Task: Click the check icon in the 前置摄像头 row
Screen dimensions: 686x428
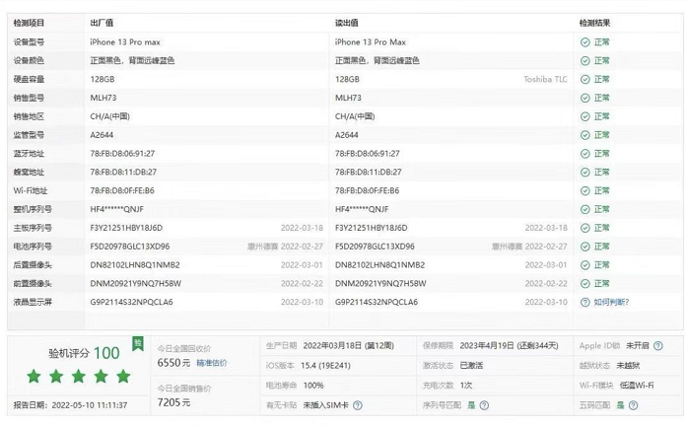Action: tap(584, 284)
